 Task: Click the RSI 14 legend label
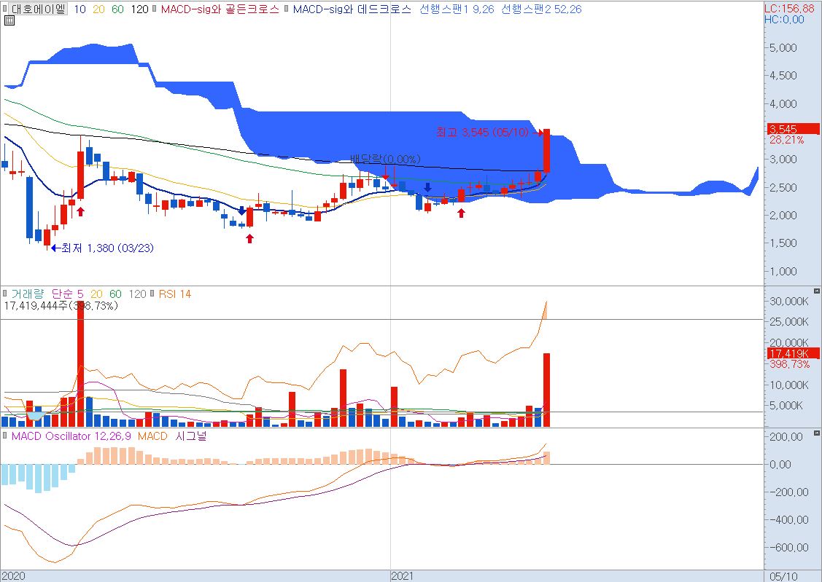174,294
